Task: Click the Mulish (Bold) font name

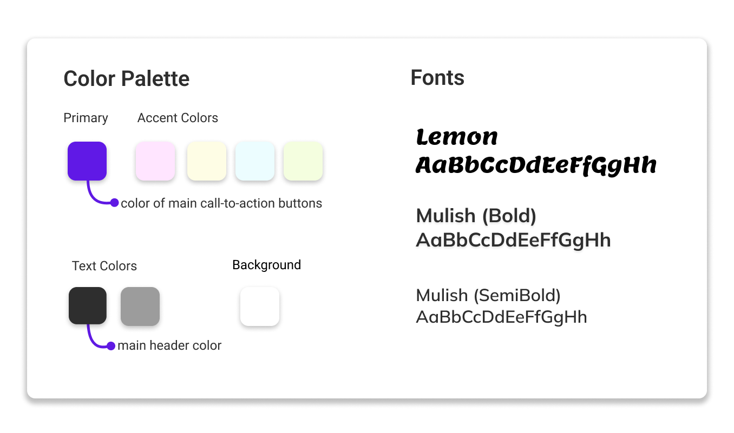Action: pyautogui.click(x=476, y=216)
